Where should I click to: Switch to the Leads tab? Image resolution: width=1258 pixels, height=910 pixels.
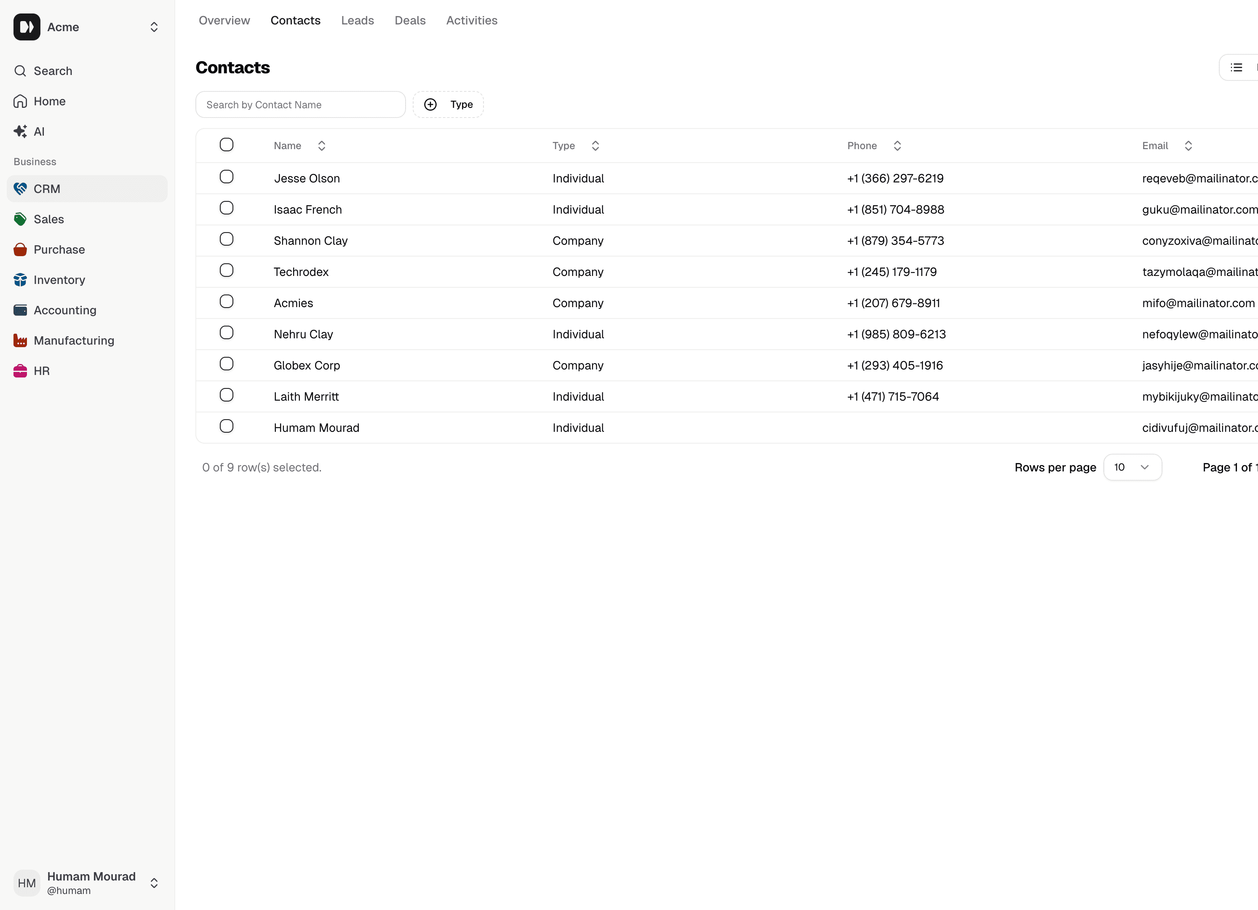(358, 21)
